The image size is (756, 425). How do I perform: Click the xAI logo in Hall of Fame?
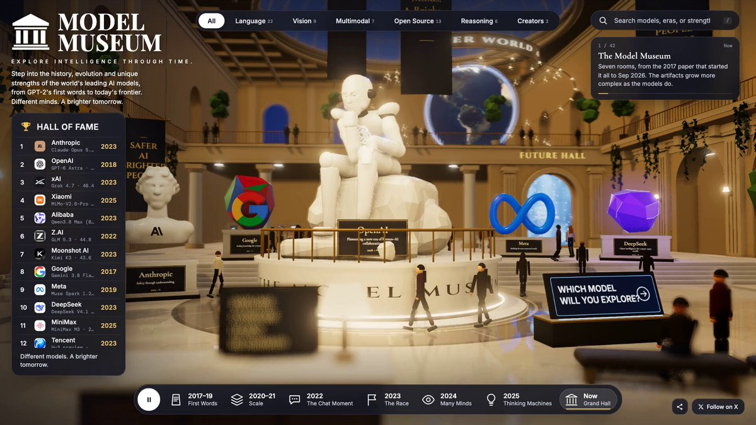pos(40,183)
